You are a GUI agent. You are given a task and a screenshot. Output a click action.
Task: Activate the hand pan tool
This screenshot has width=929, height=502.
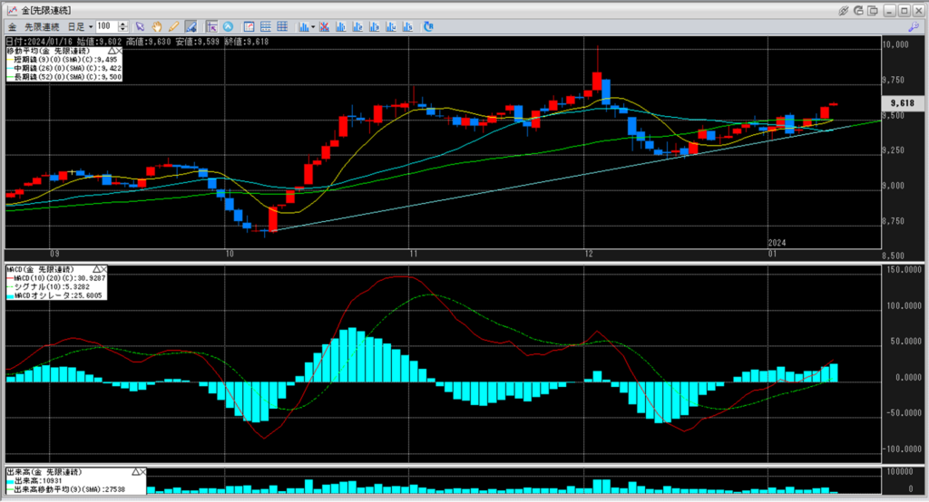pos(157,26)
